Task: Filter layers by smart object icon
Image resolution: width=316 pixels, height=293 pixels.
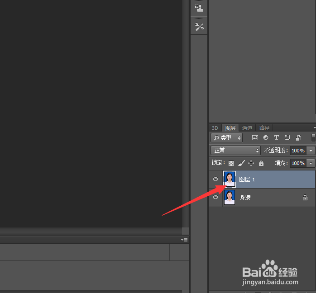Action: (298, 137)
